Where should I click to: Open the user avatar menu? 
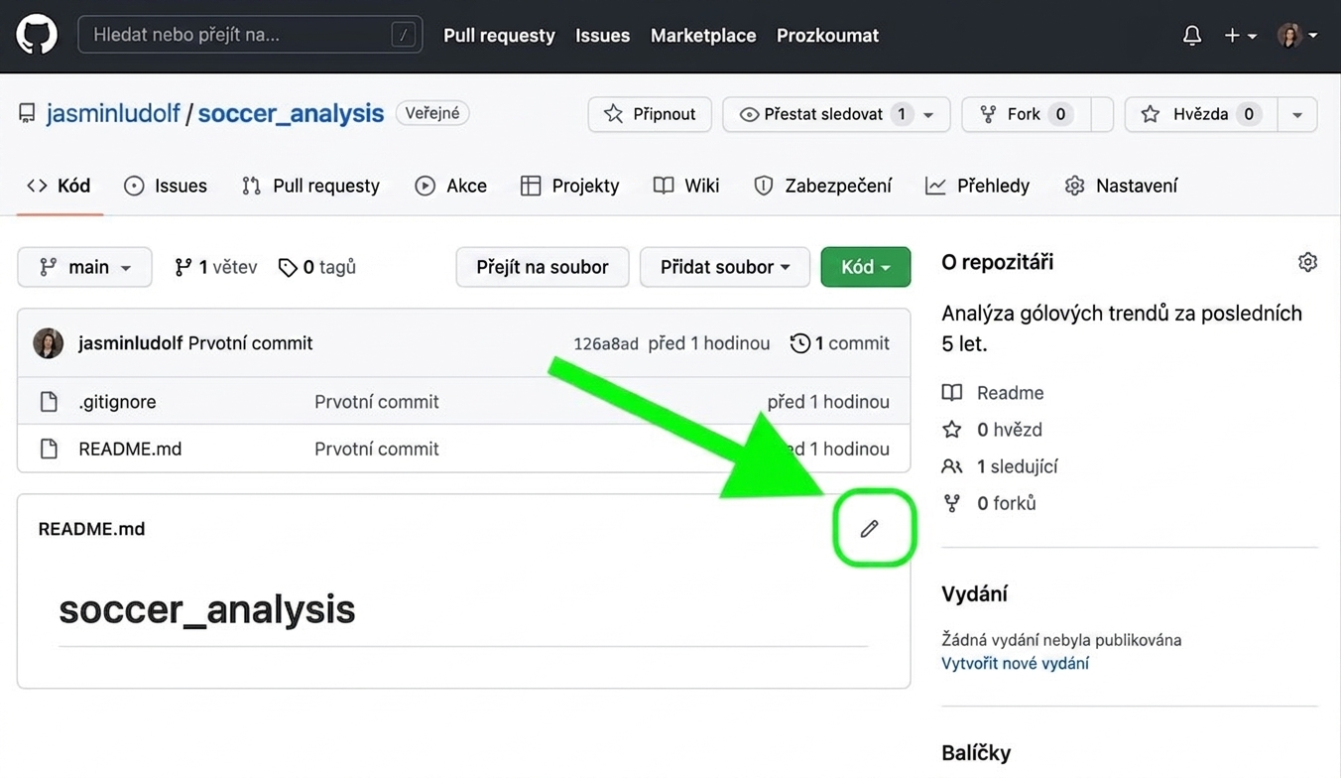(1297, 35)
